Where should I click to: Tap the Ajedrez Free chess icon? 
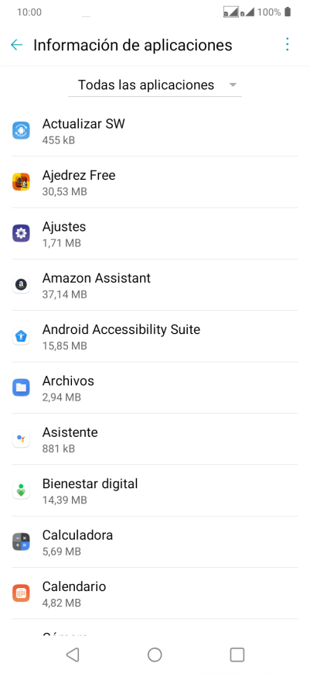pyautogui.click(x=21, y=182)
